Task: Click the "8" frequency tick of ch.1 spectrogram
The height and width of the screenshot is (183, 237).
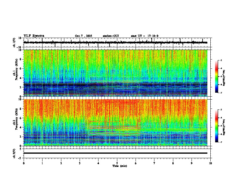Action: 21,59
